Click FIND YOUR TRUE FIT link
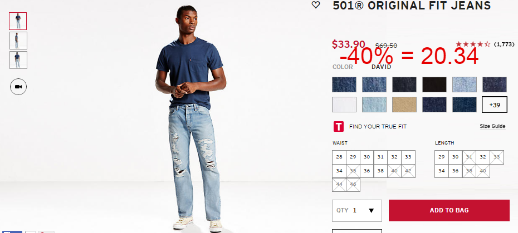 378,127
